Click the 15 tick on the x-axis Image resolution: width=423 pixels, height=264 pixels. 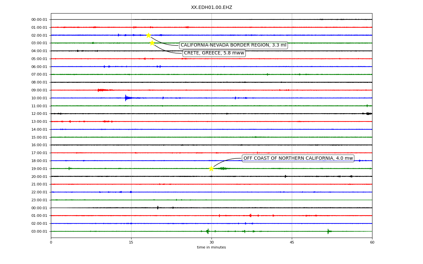point(131,243)
